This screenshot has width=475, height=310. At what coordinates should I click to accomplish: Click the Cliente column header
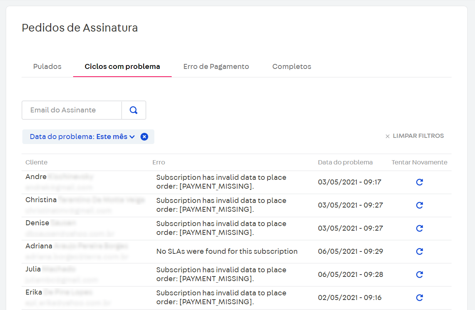point(36,162)
